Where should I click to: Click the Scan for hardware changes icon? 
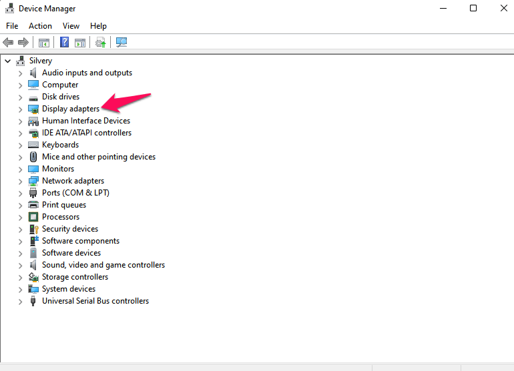coord(121,43)
